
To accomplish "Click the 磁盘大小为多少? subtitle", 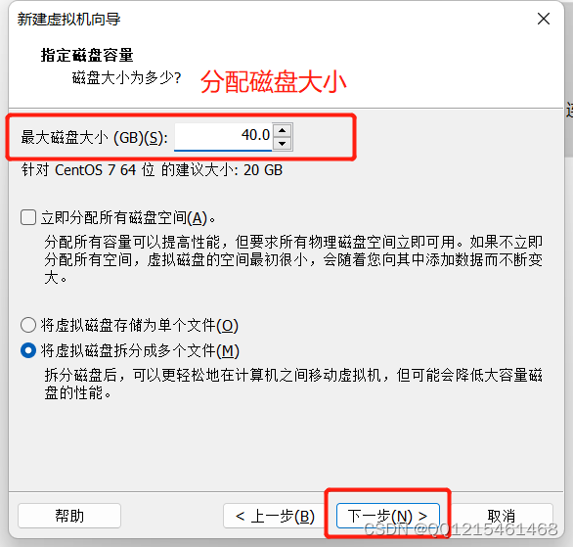I will click(126, 77).
